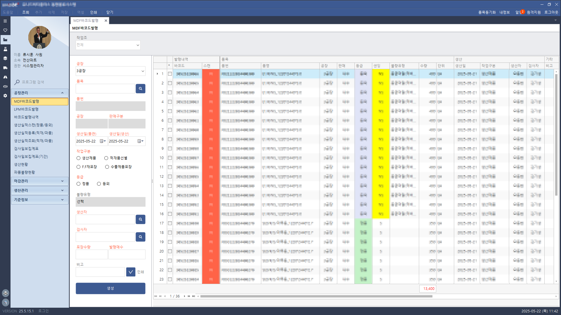The image size is (561, 315).
Task: Click 조회 in the top menu
Action: pos(26,12)
